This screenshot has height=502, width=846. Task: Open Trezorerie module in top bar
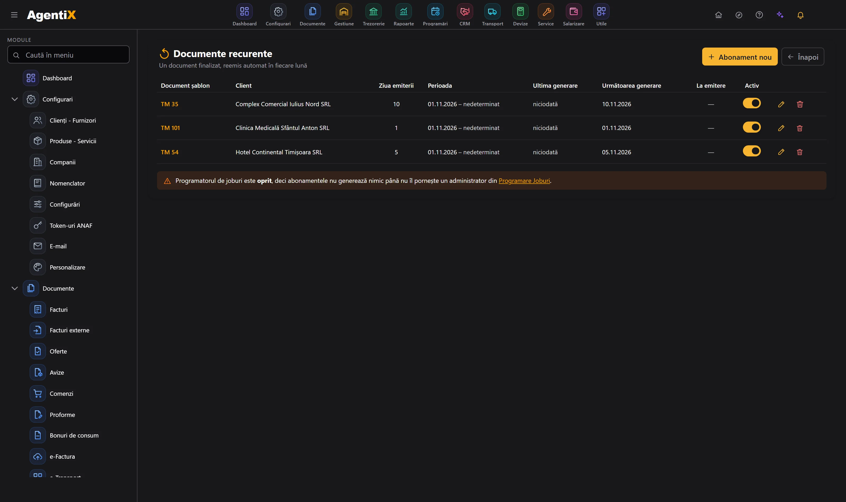click(x=373, y=15)
